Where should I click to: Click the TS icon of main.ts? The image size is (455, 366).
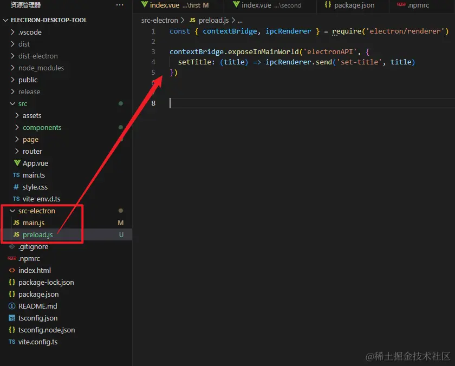pos(16,175)
